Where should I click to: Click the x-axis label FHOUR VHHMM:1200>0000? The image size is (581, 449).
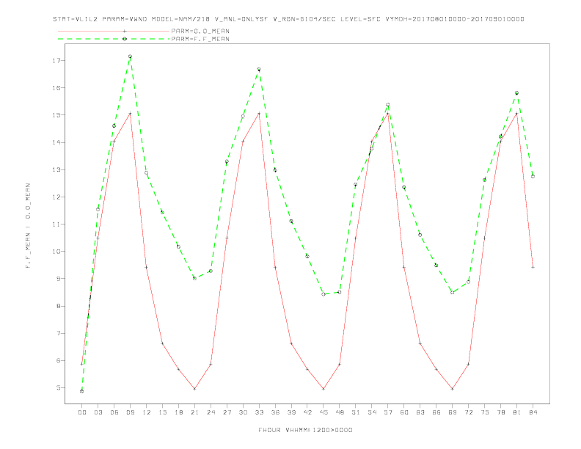[x=305, y=430]
